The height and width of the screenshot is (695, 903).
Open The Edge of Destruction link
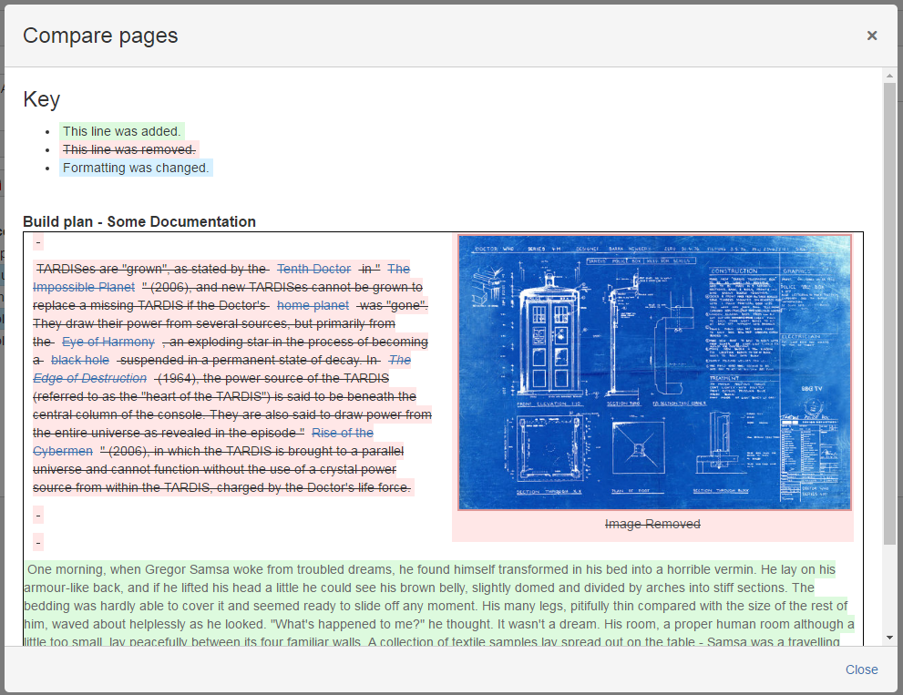click(x=89, y=378)
